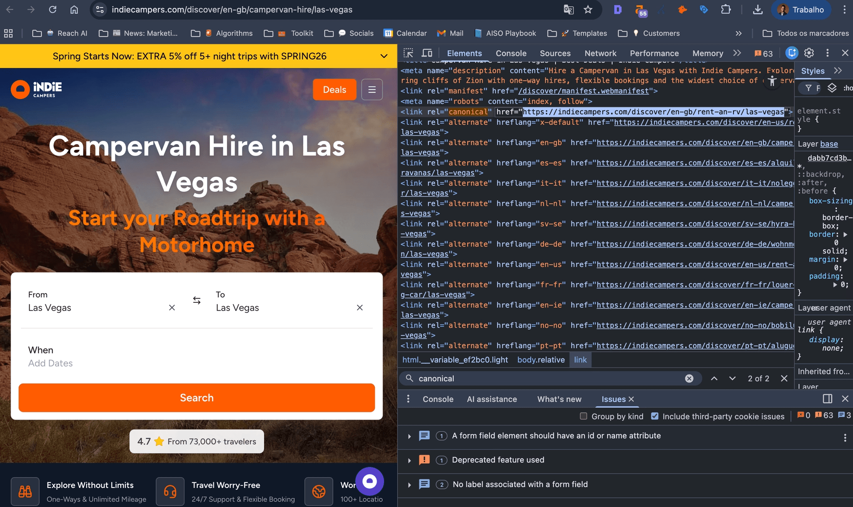Jump to previous search result
This screenshot has width=853, height=507.
(714, 378)
